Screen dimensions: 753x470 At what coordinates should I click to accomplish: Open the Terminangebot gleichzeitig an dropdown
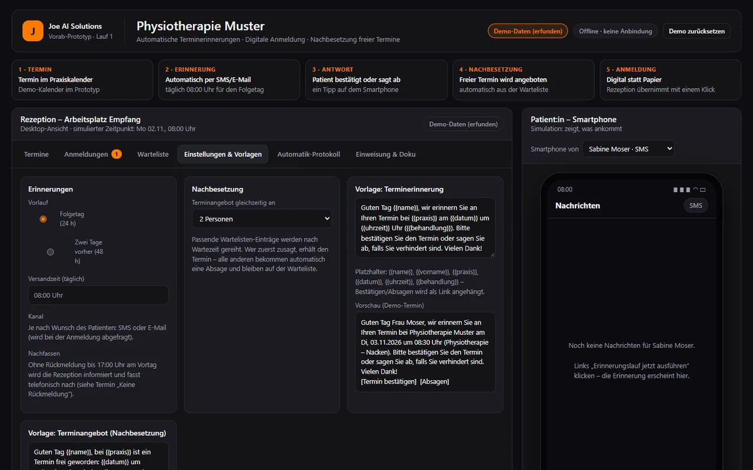pyautogui.click(x=262, y=219)
